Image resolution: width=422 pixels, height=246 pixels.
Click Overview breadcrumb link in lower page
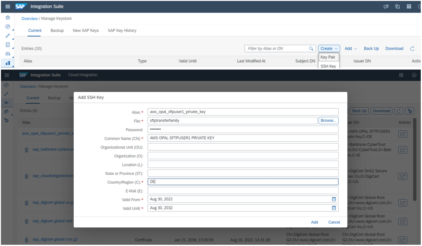pyautogui.click(x=28, y=86)
